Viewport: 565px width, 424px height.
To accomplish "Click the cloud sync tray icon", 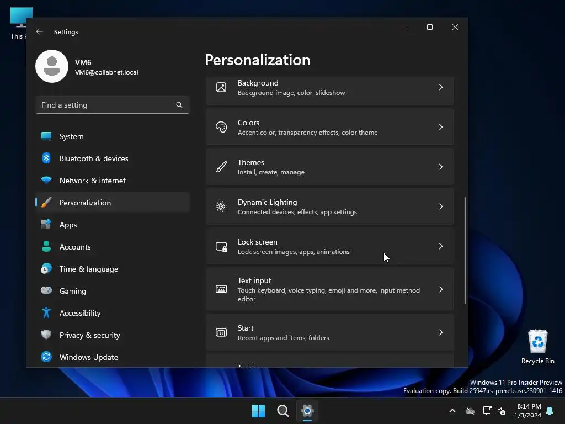I will 470,411.
